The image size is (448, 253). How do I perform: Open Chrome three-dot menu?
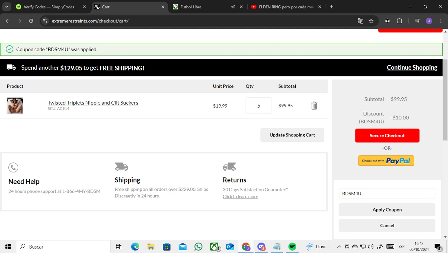[x=441, y=21]
